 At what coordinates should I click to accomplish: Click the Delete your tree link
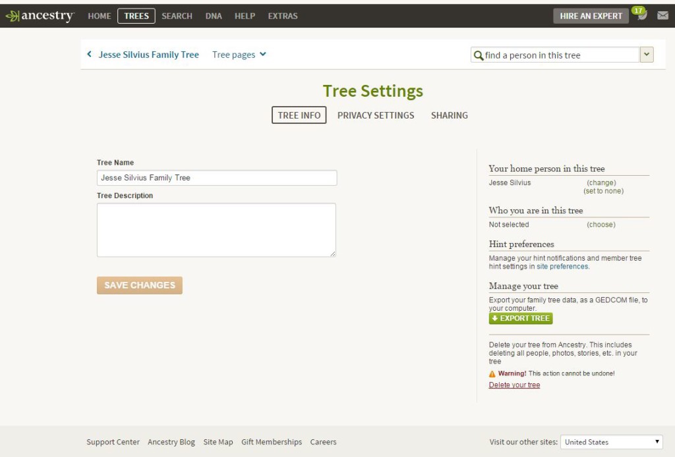[514, 385]
